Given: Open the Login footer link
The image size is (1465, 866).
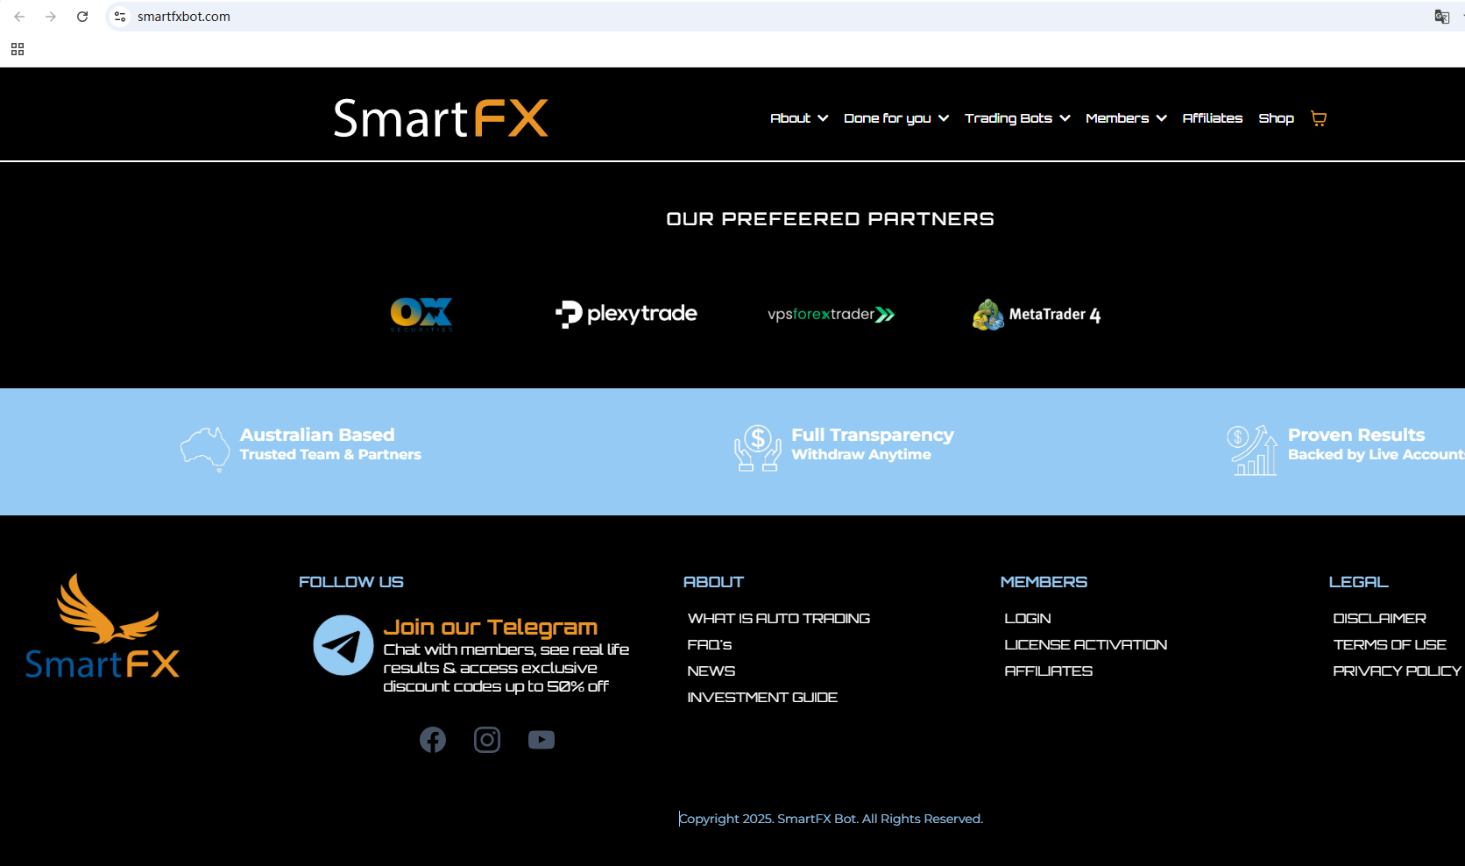Looking at the screenshot, I should pos(1028,619).
